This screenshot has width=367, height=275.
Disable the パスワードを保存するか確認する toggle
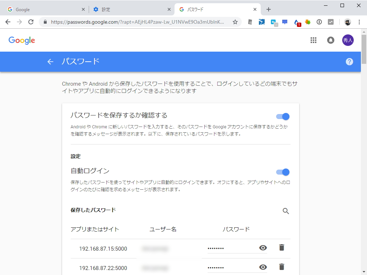tap(283, 116)
